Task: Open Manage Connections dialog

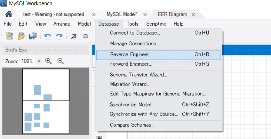Action: tap(134, 44)
